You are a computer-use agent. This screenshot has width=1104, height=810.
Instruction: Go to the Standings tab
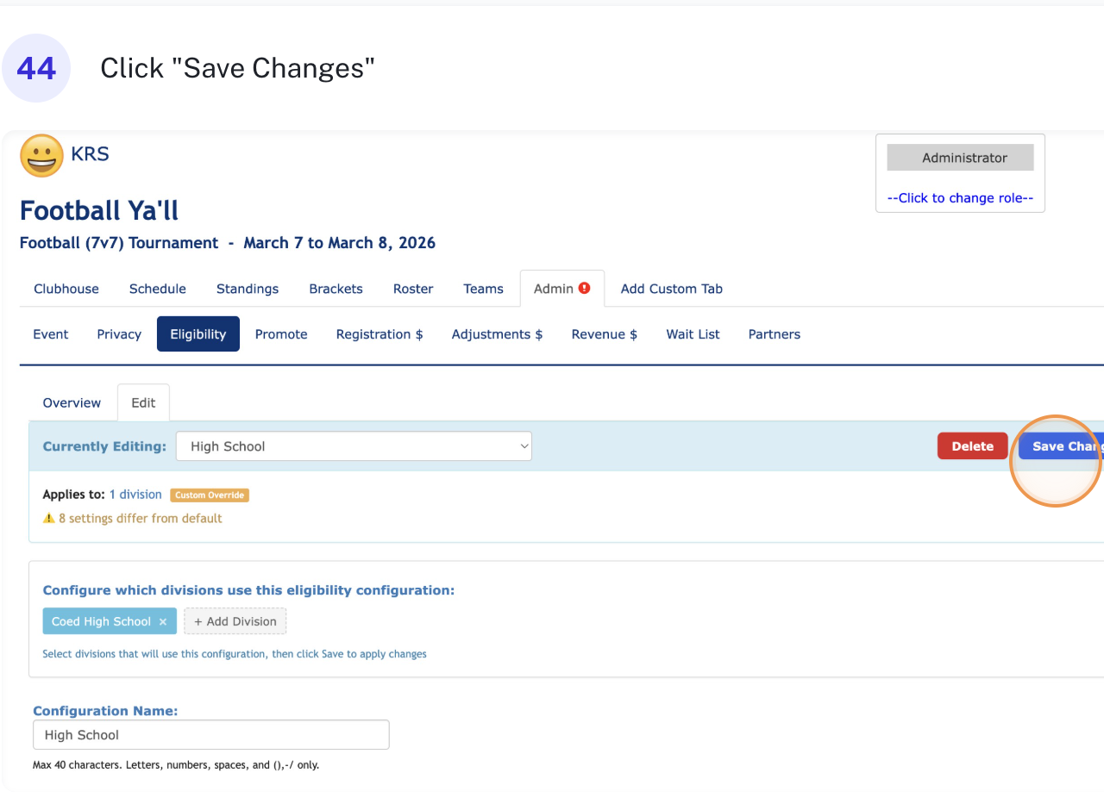point(247,289)
